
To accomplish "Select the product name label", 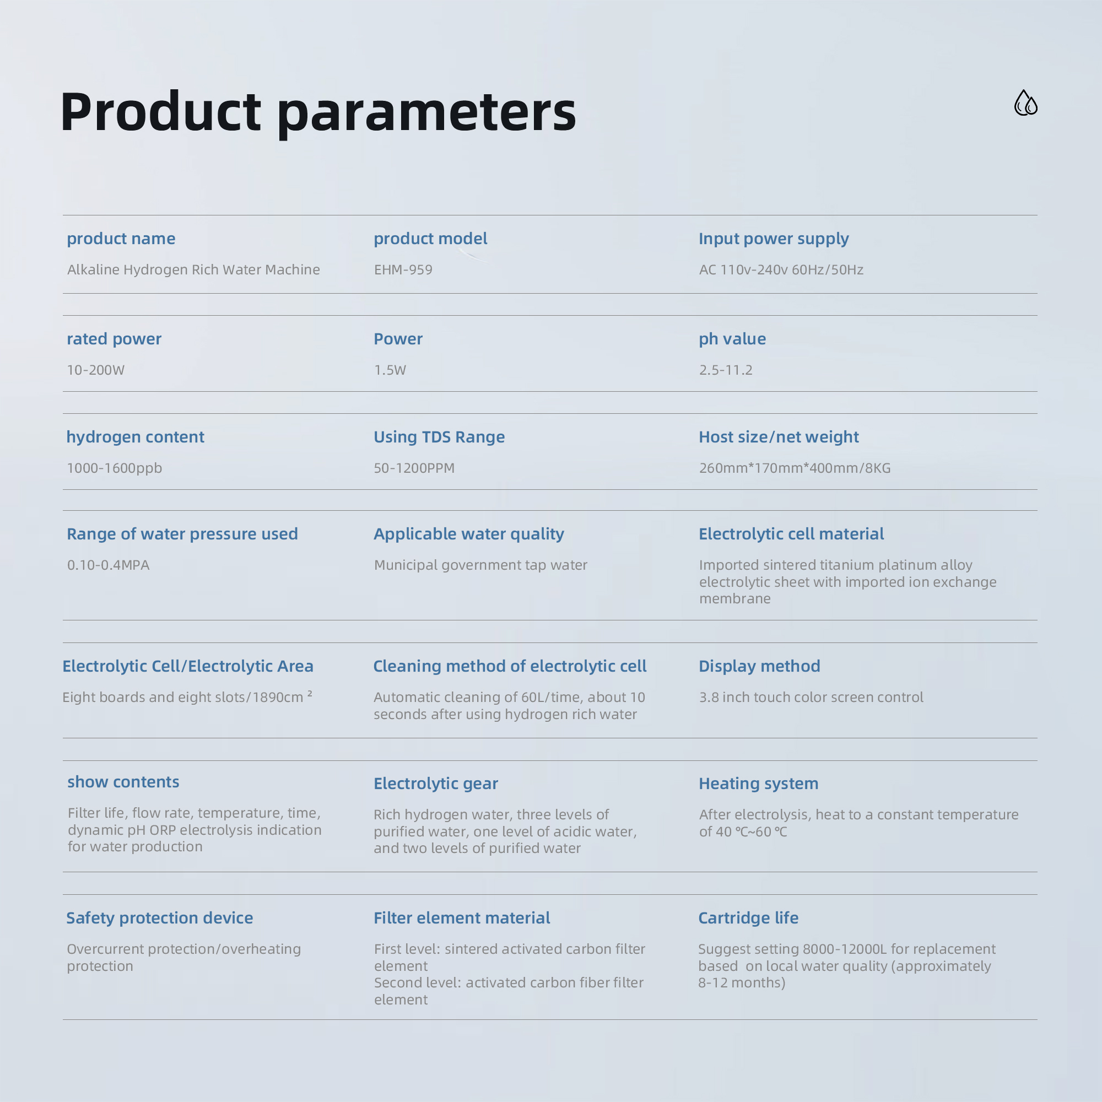I will point(121,239).
